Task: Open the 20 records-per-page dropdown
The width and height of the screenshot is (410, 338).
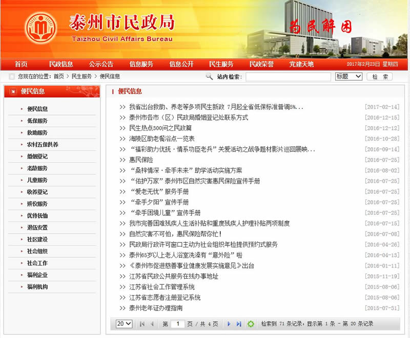Action: [x=124, y=324]
